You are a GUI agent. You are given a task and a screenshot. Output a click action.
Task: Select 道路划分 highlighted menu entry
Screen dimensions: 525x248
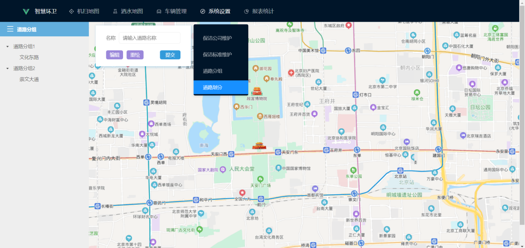click(221, 87)
